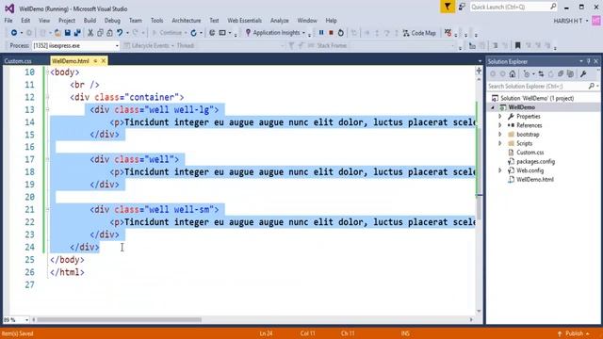Open the Help menu
Screen dimensions: 603x339
point(331,21)
